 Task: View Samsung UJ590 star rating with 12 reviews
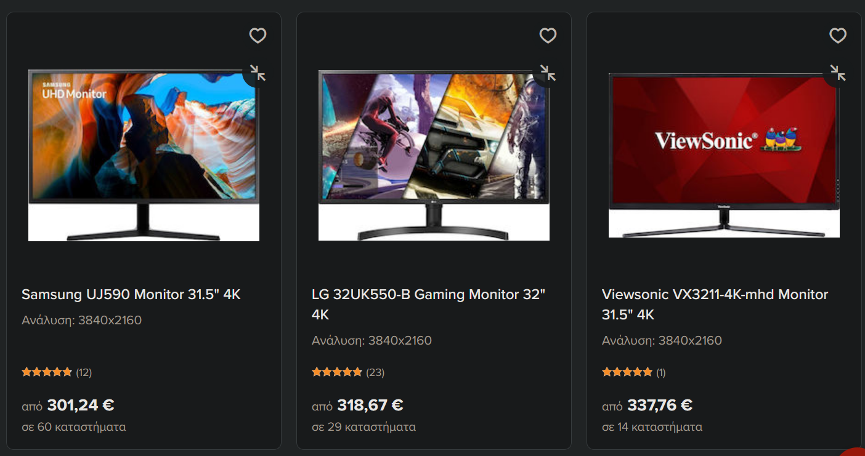57,372
